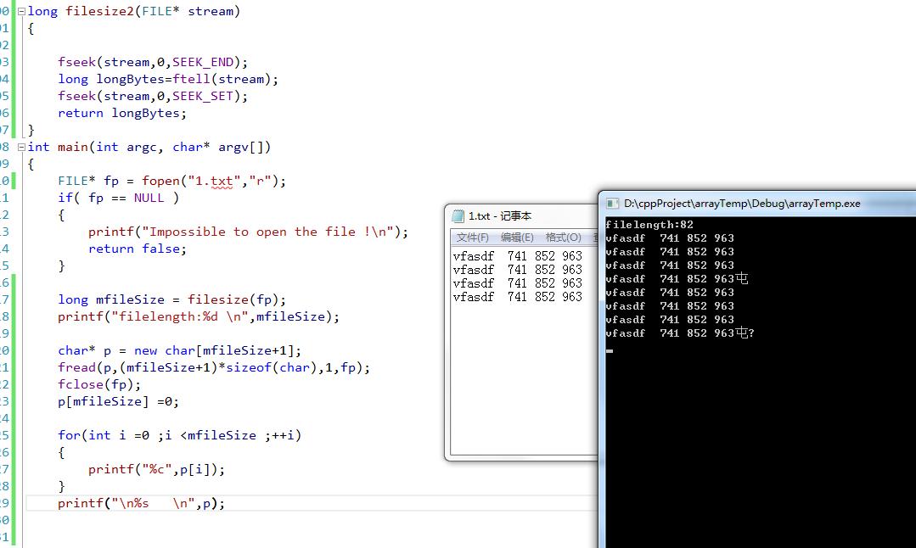Click the fclose(fp) statement

(x=99, y=384)
